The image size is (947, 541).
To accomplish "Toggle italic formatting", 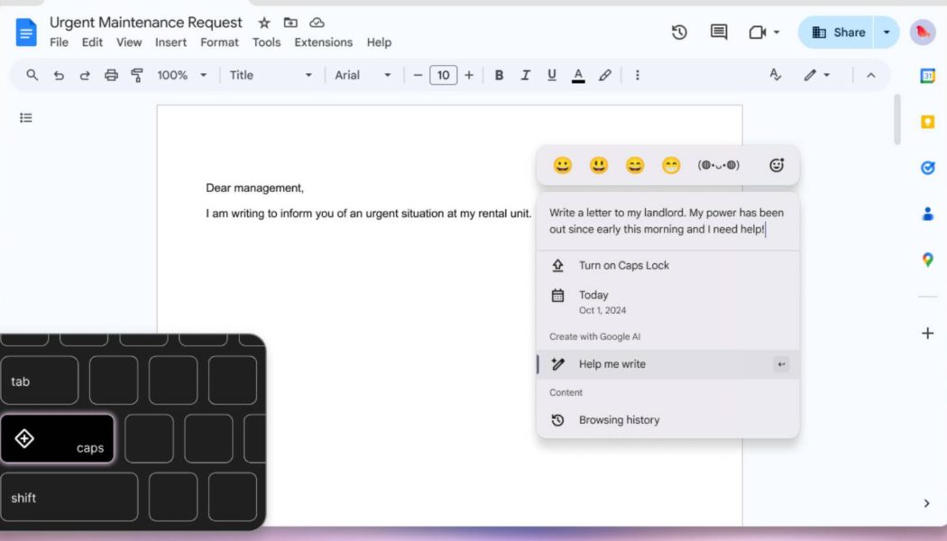I will coord(526,75).
